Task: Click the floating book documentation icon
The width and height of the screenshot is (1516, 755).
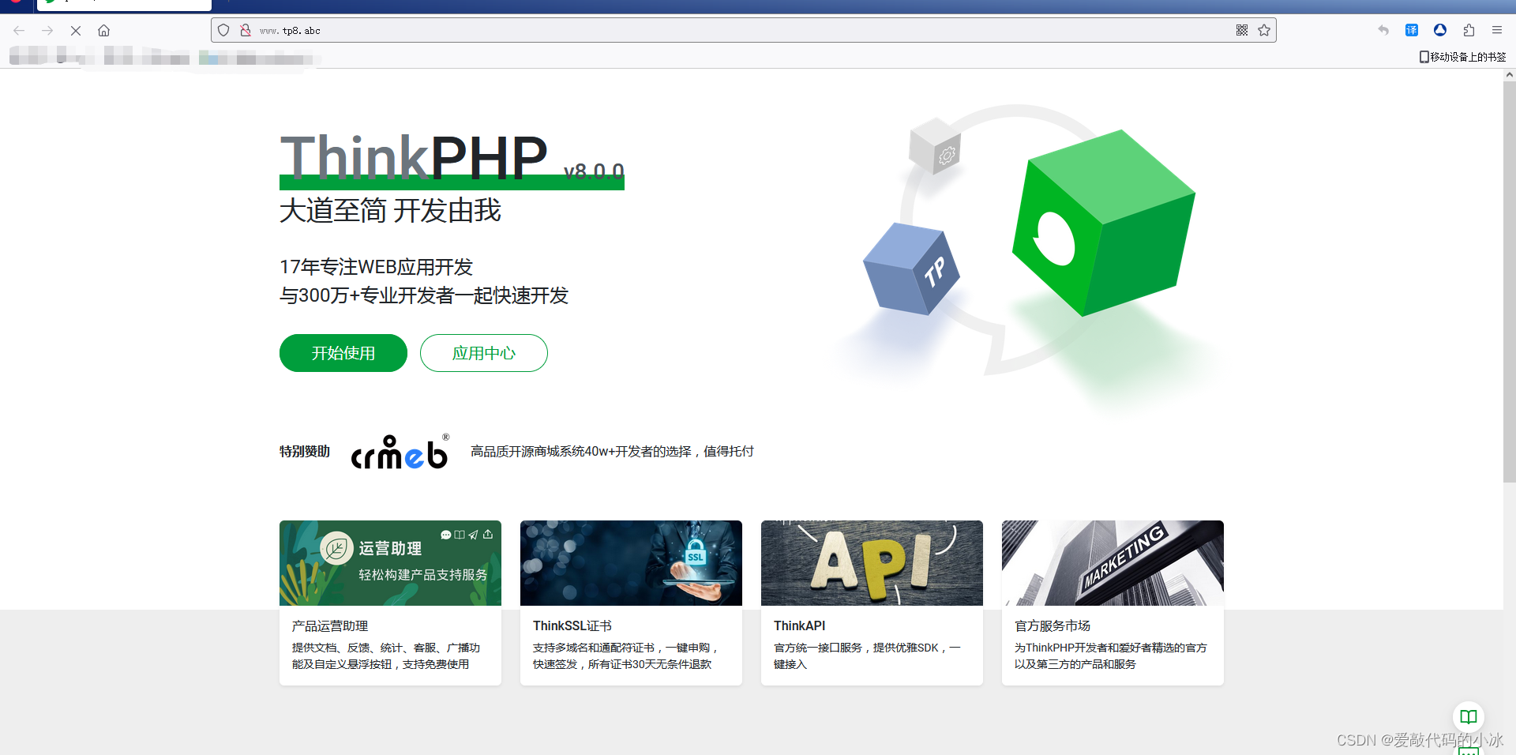Action: (1469, 717)
